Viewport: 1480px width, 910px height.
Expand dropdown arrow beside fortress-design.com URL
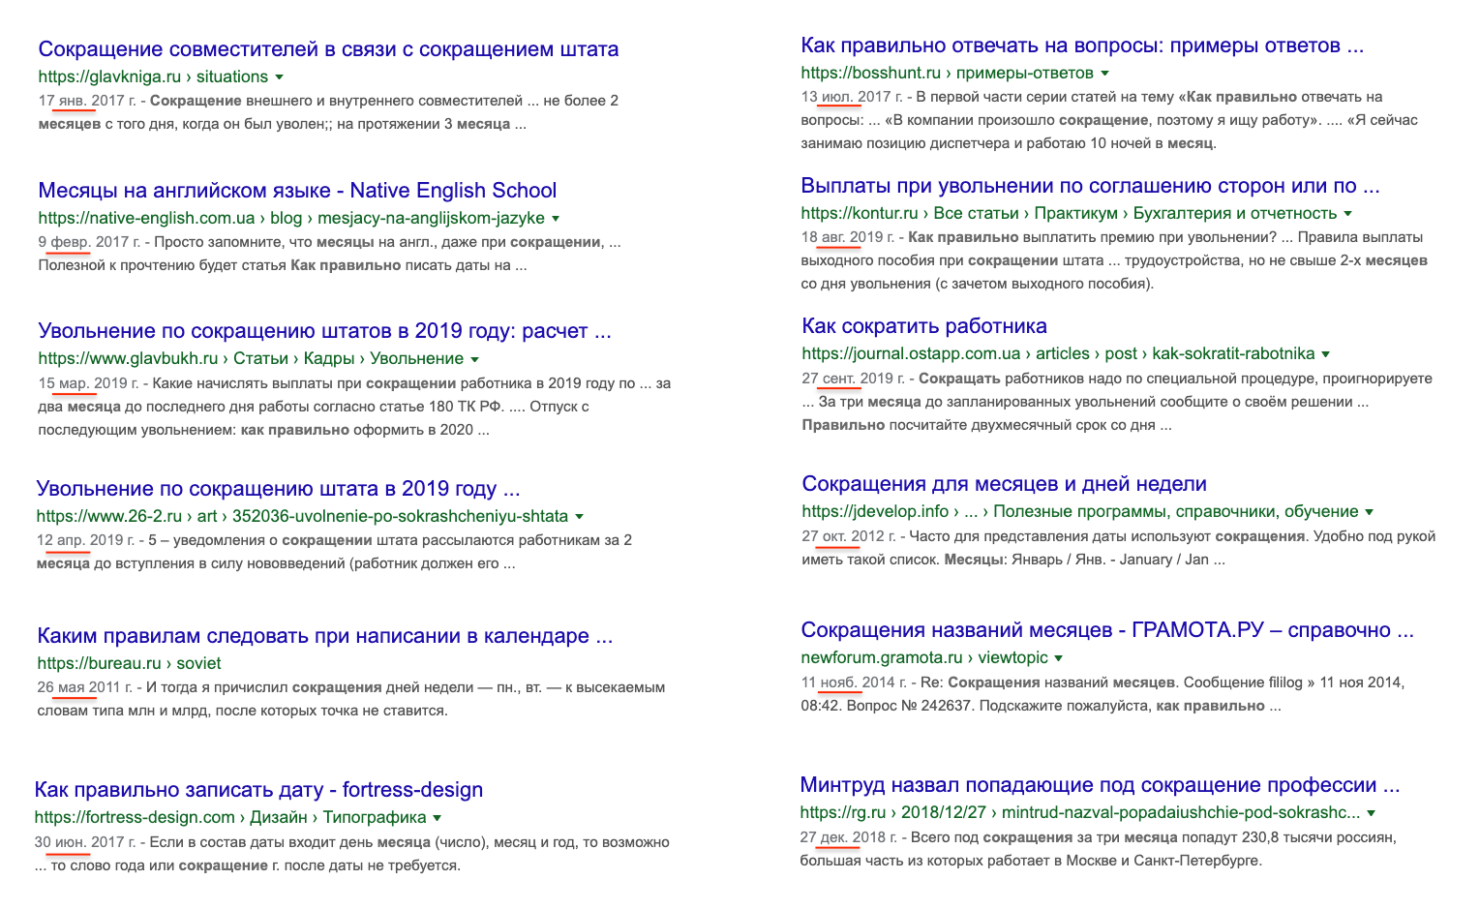[438, 818]
